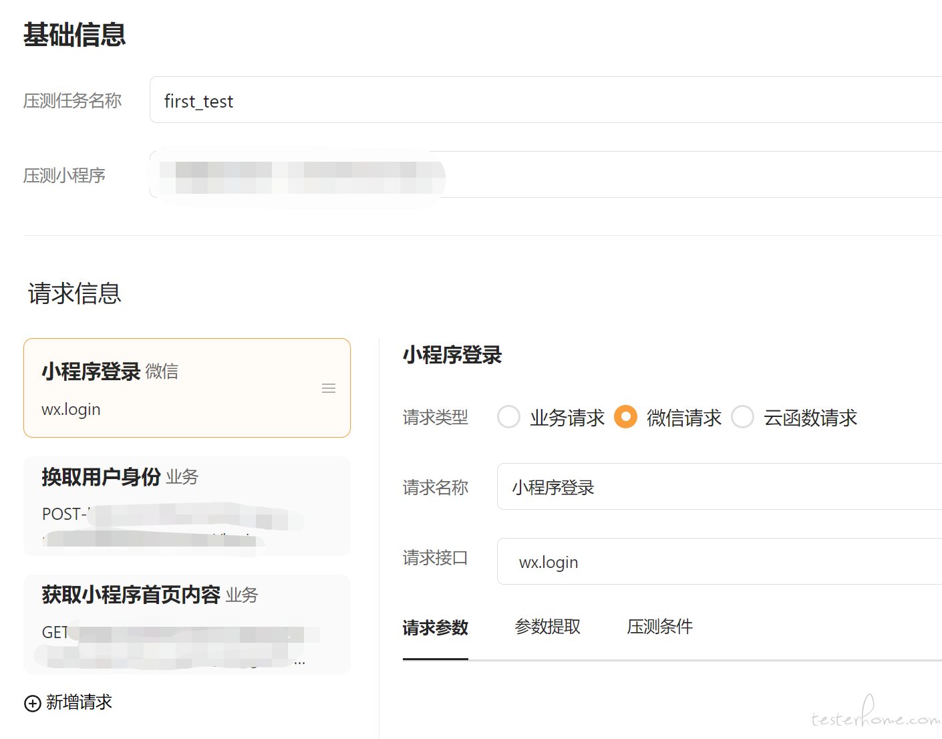
Task: Focus the 压测任务名称 input with first_test
Action: [546, 100]
